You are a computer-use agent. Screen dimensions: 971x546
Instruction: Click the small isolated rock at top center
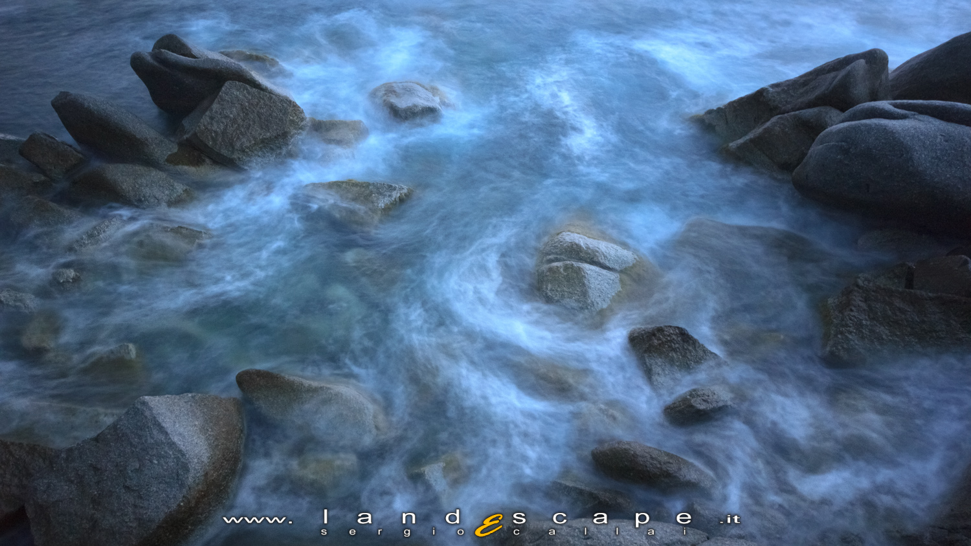tap(409, 100)
